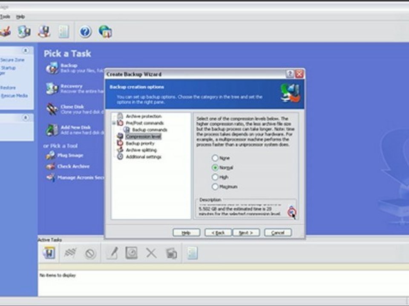Click the wizard Help button
Screen dimensions: 409x306
click(186, 232)
